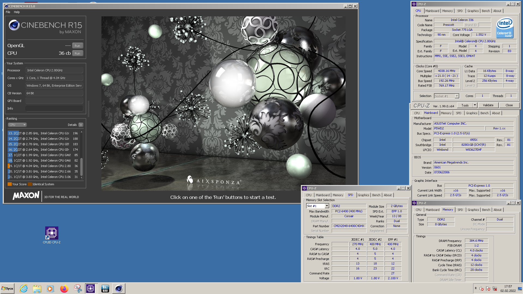Open Firefox from the taskbar
Viewport: 523px width, 294px height.
point(64,289)
